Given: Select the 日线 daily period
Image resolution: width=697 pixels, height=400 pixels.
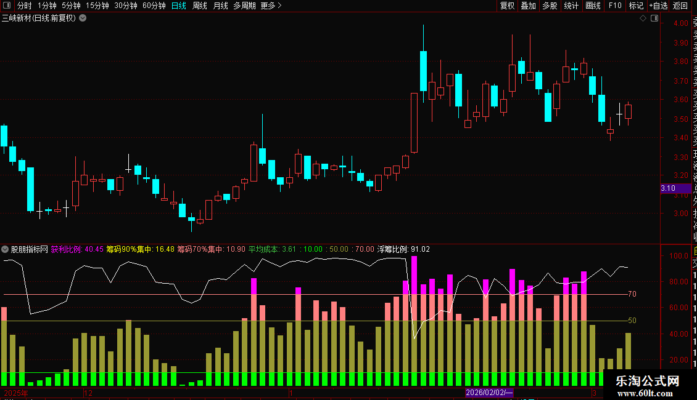Looking at the screenshot, I should (179, 6).
